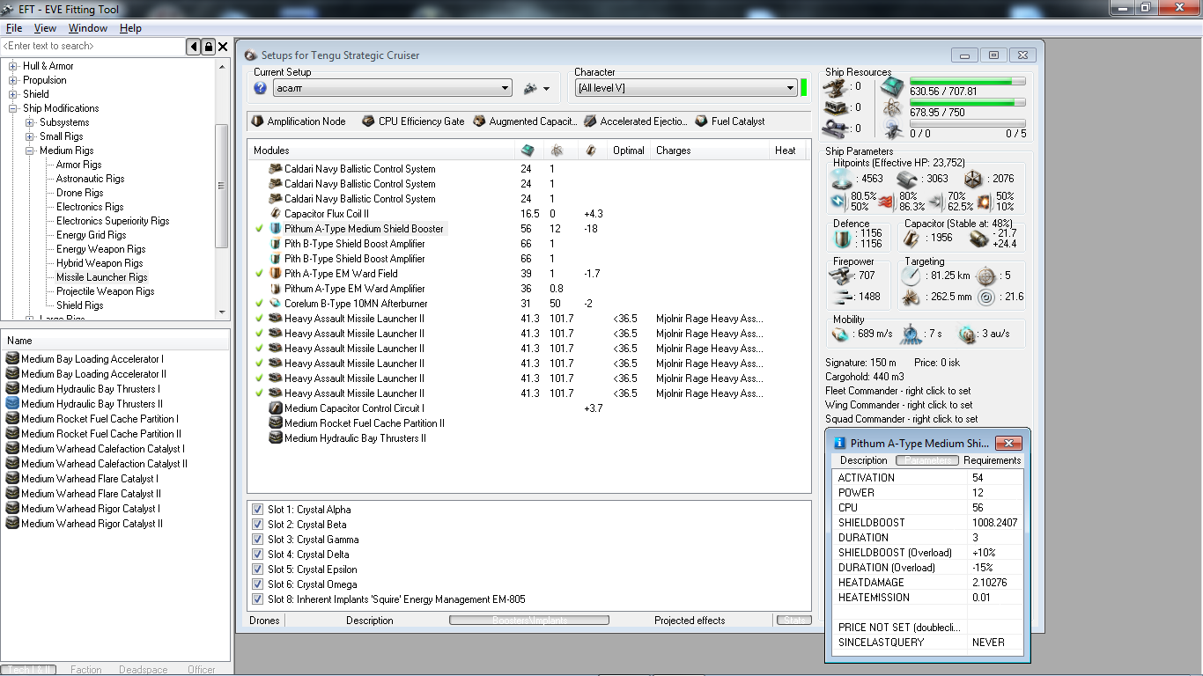Click the capacitor column header icon
Image resolution: width=1203 pixels, height=676 pixels.
click(591, 151)
